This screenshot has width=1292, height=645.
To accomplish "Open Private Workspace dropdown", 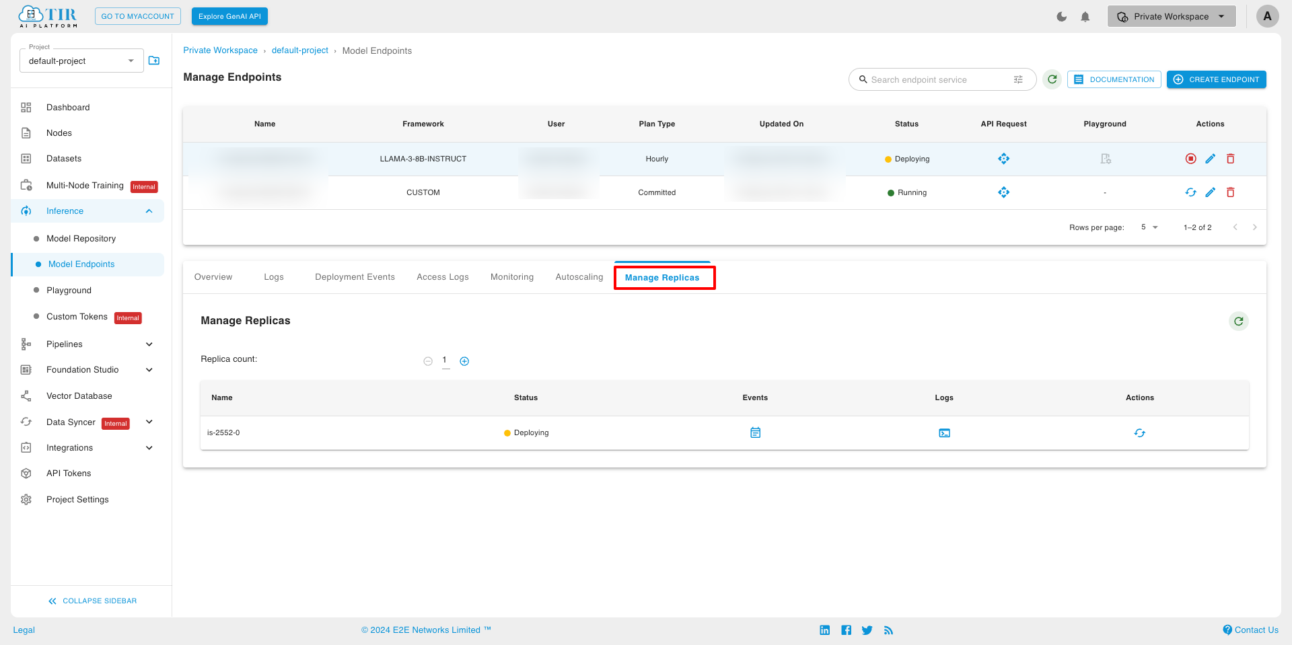I will (x=1171, y=16).
